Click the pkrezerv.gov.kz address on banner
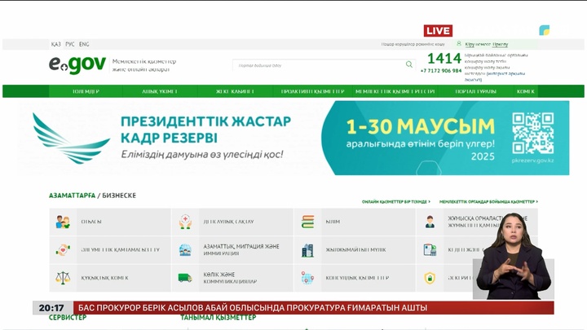The width and height of the screenshot is (587, 330). tap(532, 161)
